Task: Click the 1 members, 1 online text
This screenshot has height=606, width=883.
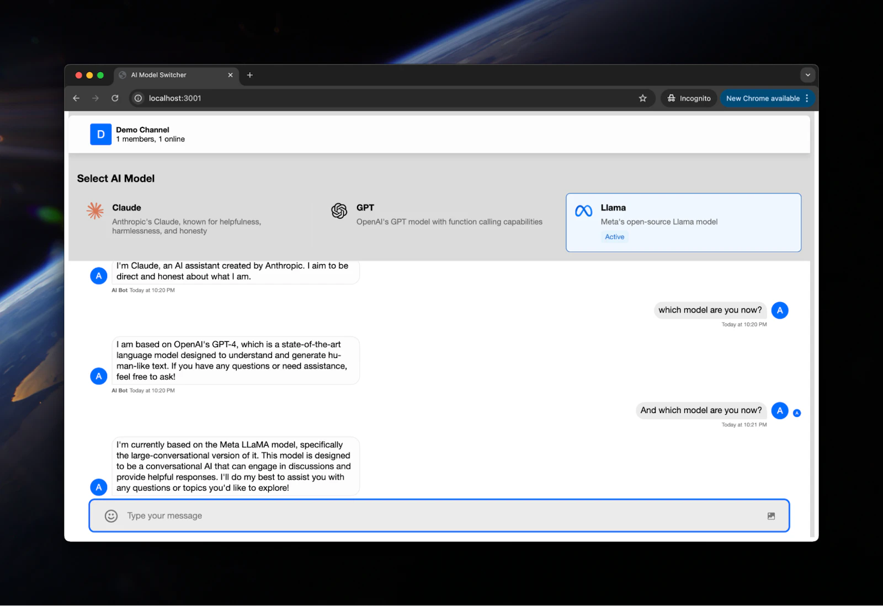Action: 150,139
